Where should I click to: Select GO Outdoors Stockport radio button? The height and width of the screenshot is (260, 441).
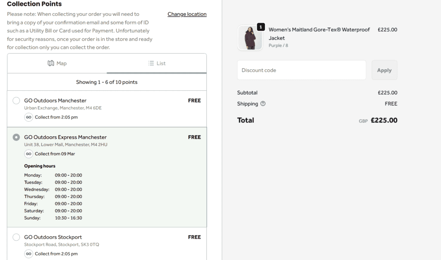coord(16,237)
